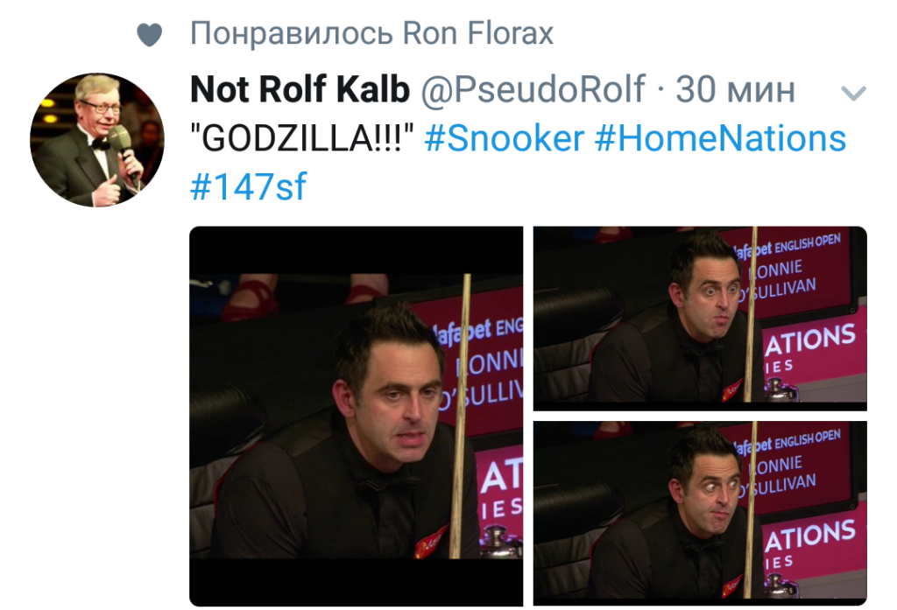The width and height of the screenshot is (897, 610).
Task: Click the "GODZILLA!!!" tweet text
Action: (302, 139)
